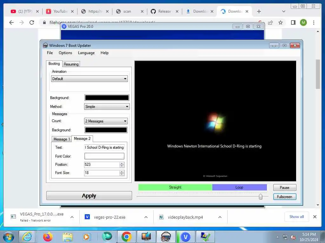
Task: Expand the Method Simple dropdown
Action: pyautogui.click(x=107, y=107)
